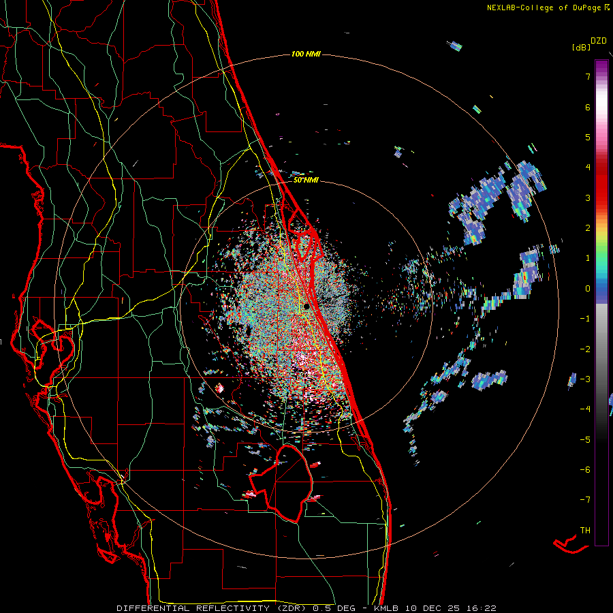Click the 4 dB tick label
Screen dimensions: 613x613
tap(588, 168)
